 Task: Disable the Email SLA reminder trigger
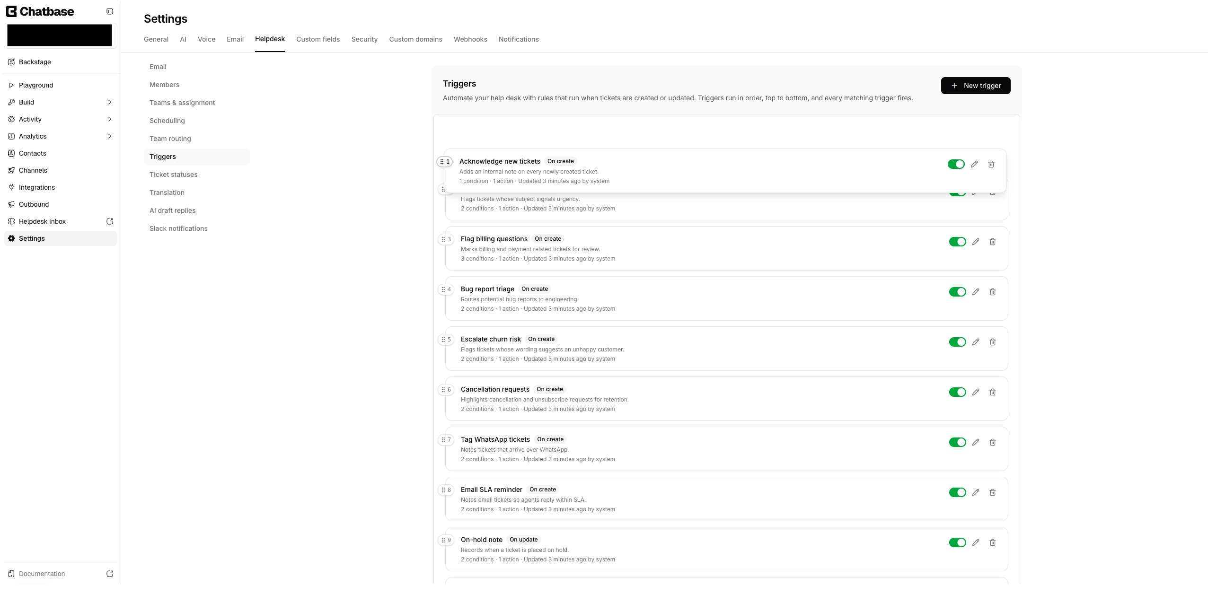(957, 492)
